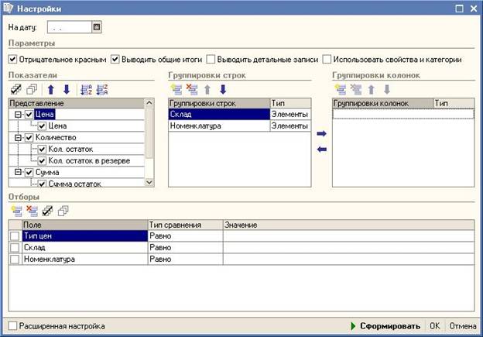Image resolution: width=483 pixels, height=337 pixels.
Task: Click the sort ascending icon in Показатели
Action: [86, 90]
